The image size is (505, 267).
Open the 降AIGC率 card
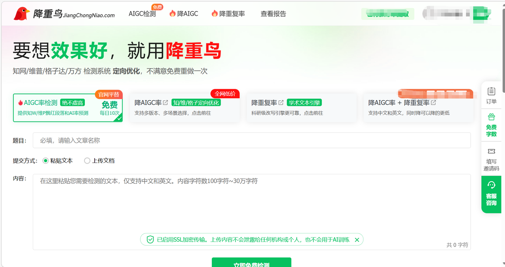tap(185, 108)
